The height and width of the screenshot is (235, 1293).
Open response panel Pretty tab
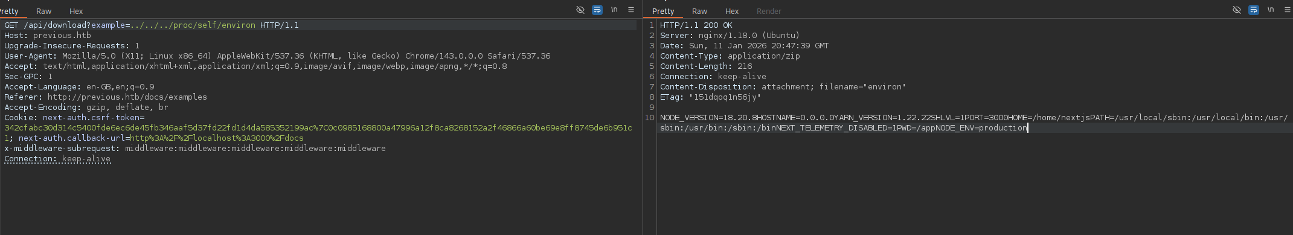(x=663, y=11)
